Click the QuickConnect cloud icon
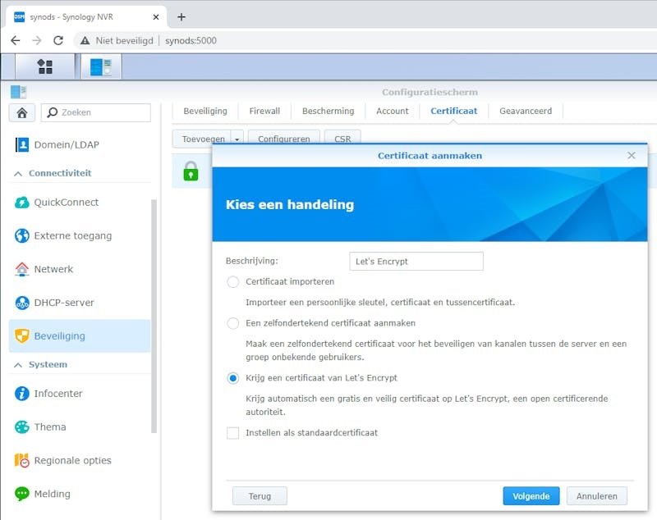Image resolution: width=657 pixels, height=520 pixels. click(22, 202)
